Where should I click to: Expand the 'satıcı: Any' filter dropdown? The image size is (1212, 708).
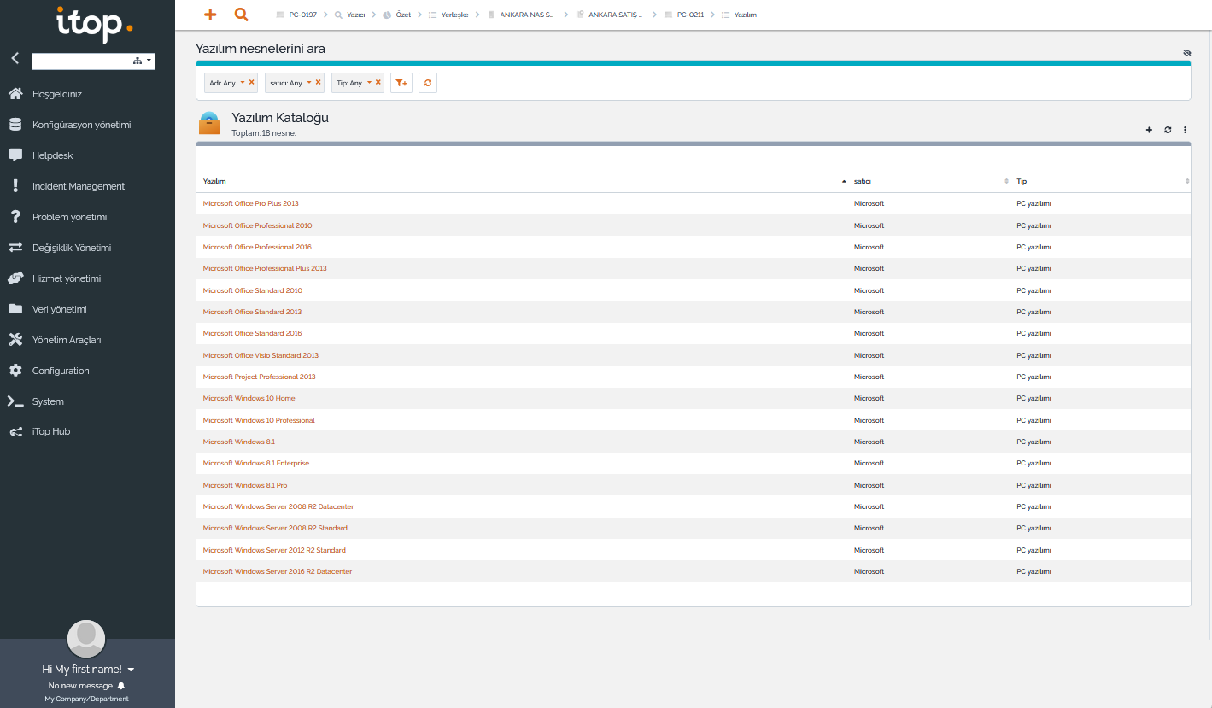[x=309, y=83]
